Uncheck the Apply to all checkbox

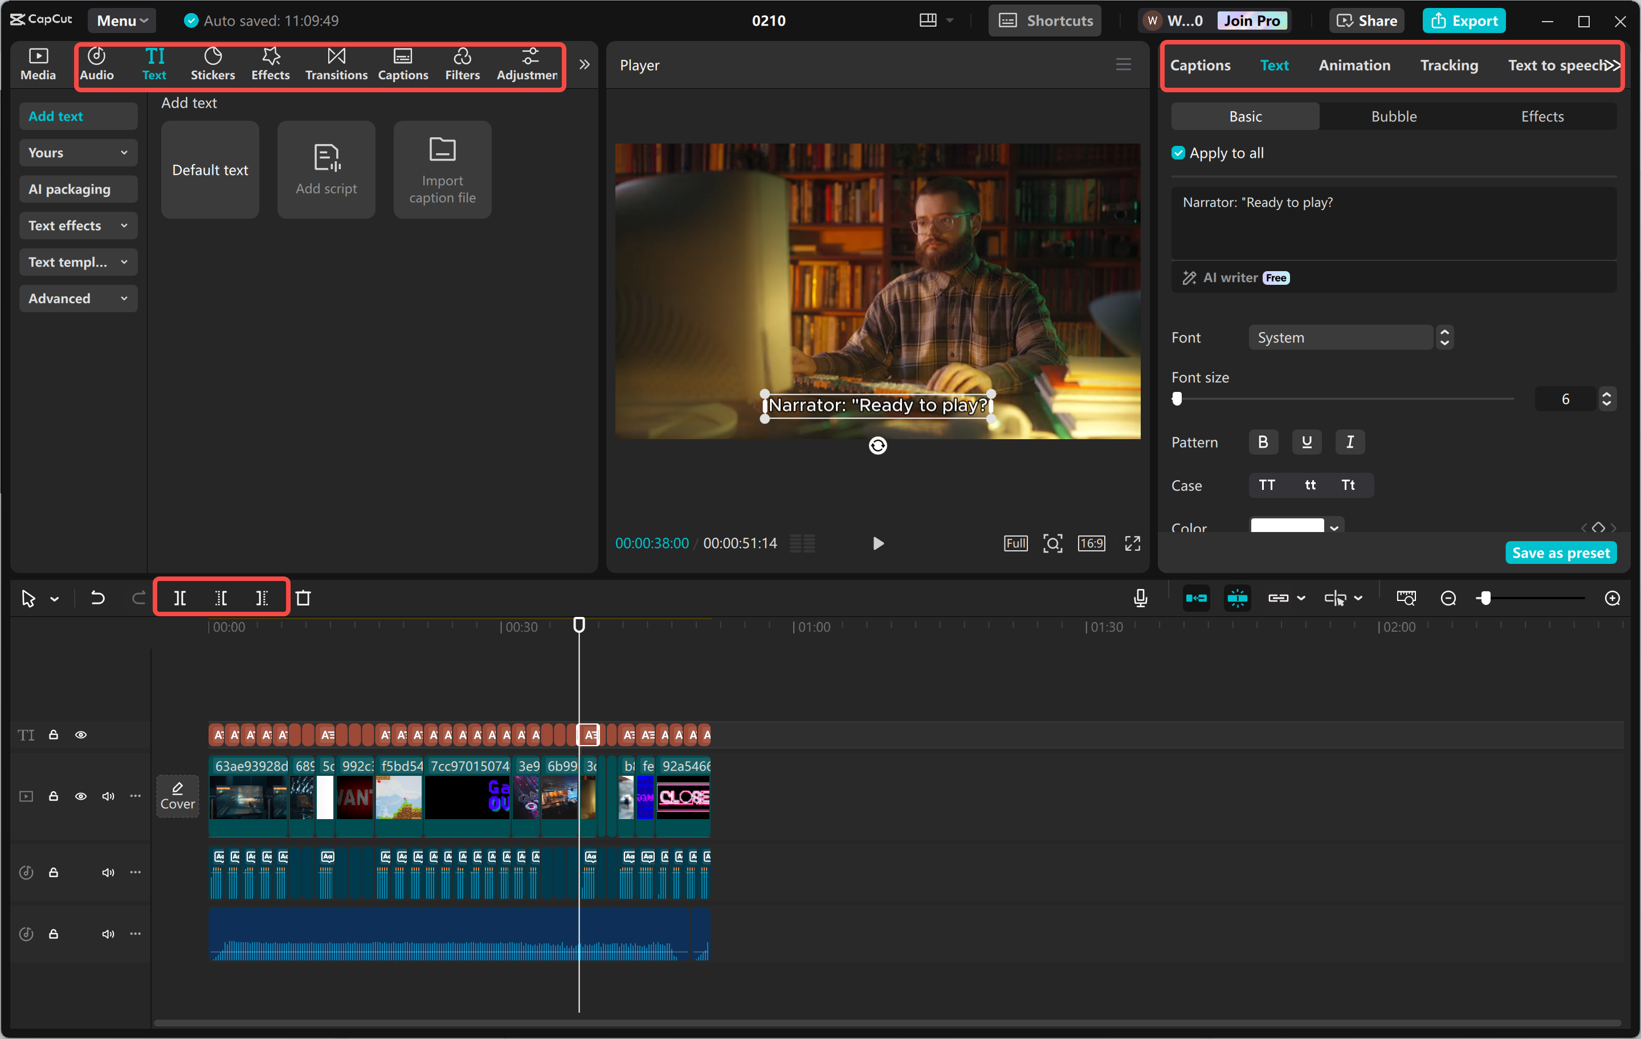tap(1178, 153)
